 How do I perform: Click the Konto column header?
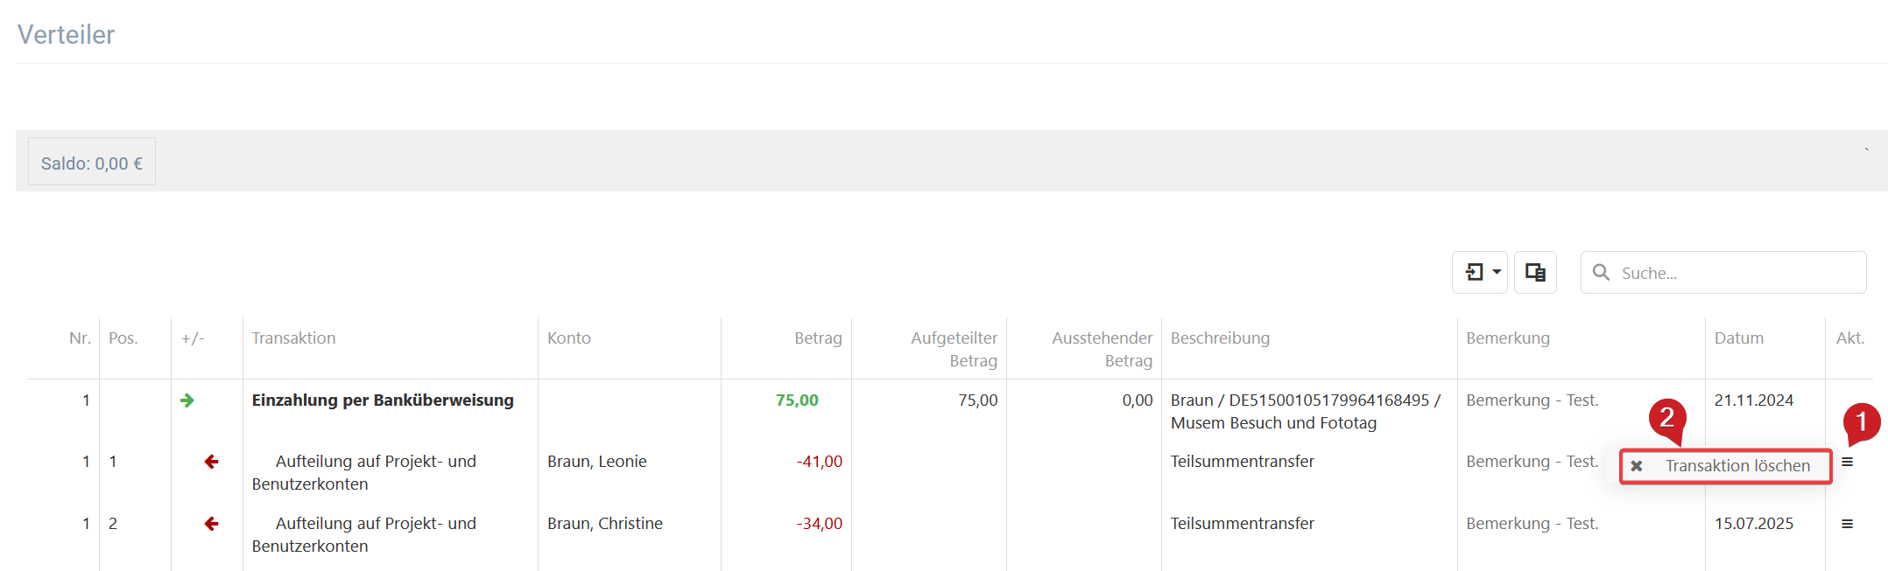pyautogui.click(x=569, y=338)
